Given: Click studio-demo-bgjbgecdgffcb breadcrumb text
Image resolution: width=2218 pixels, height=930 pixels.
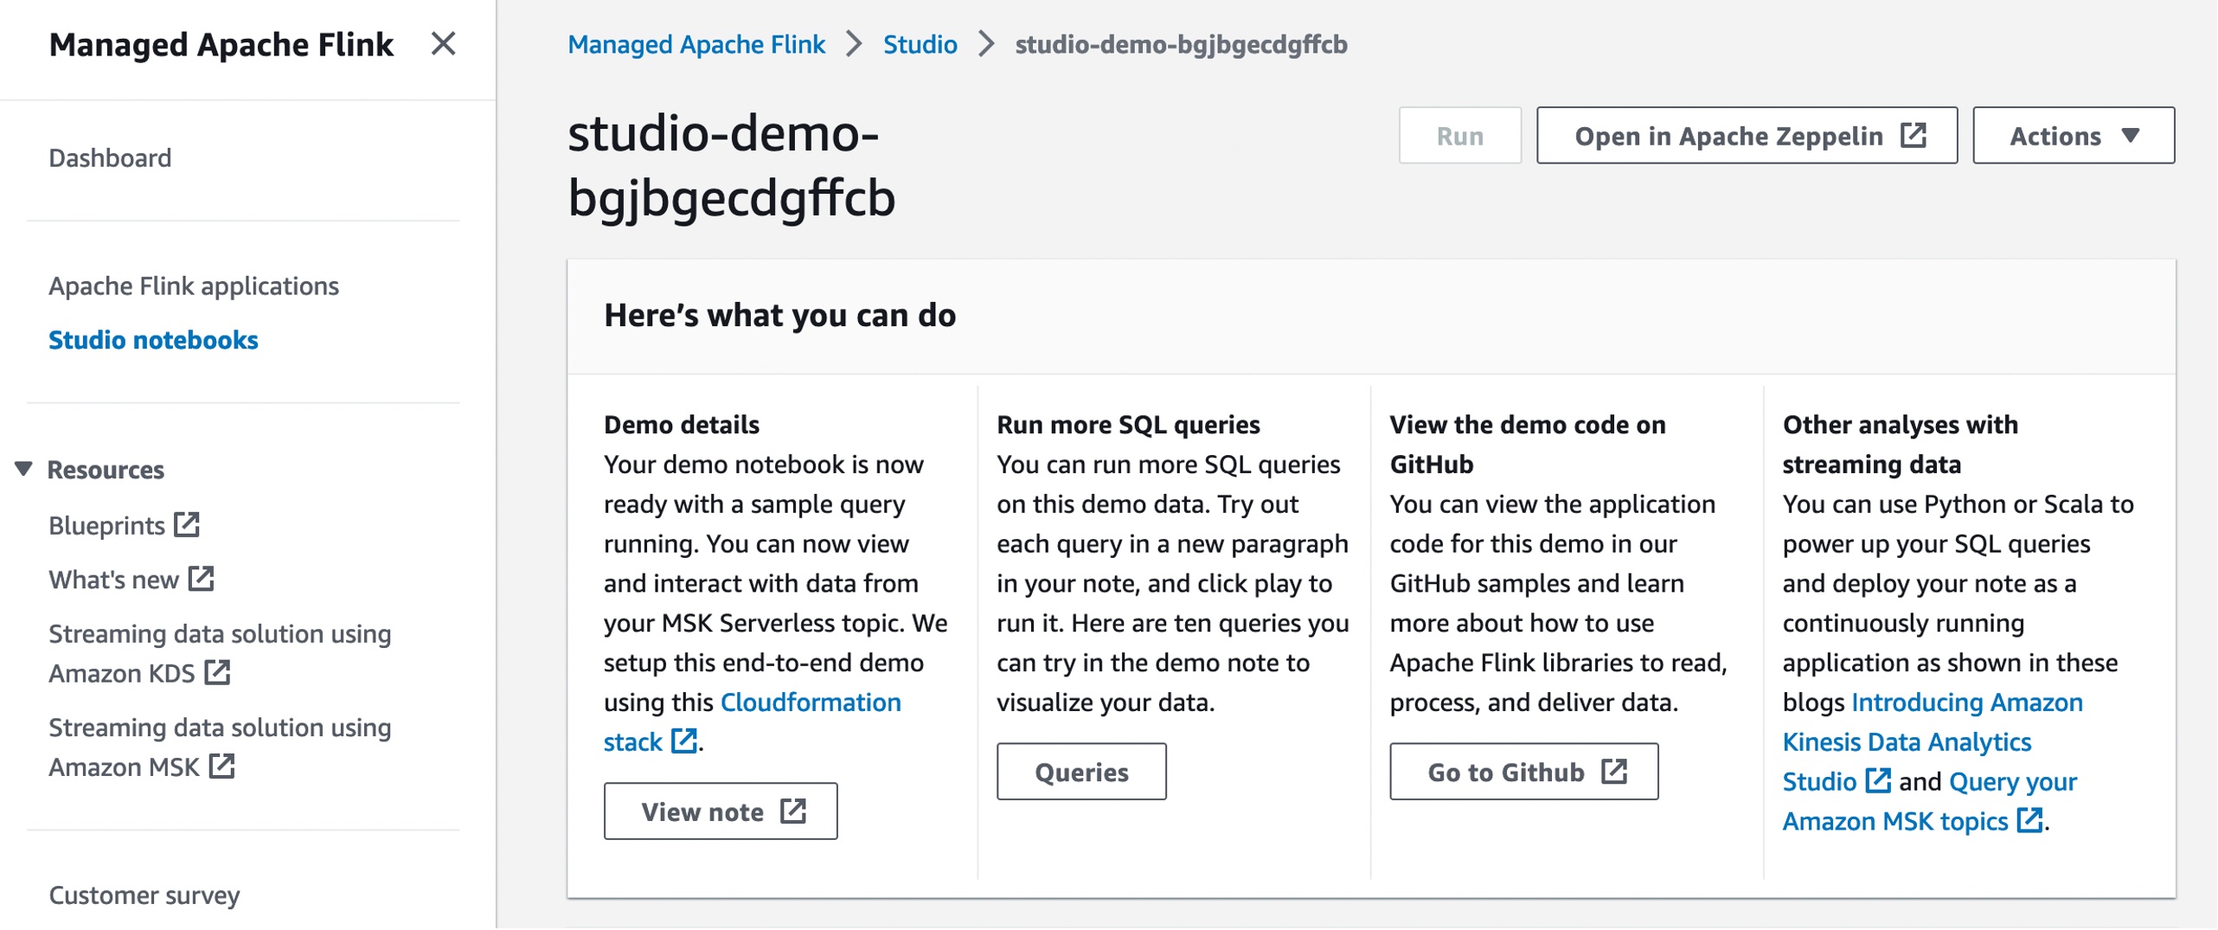Looking at the screenshot, I should point(1181,44).
